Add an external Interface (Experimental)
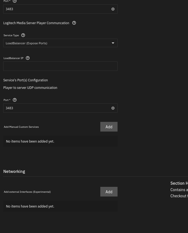This screenshot has height=233, width=188. (x=109, y=192)
